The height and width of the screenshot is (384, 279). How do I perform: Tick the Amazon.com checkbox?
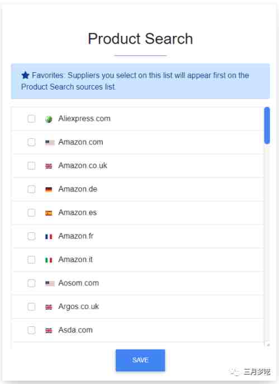[31, 142]
